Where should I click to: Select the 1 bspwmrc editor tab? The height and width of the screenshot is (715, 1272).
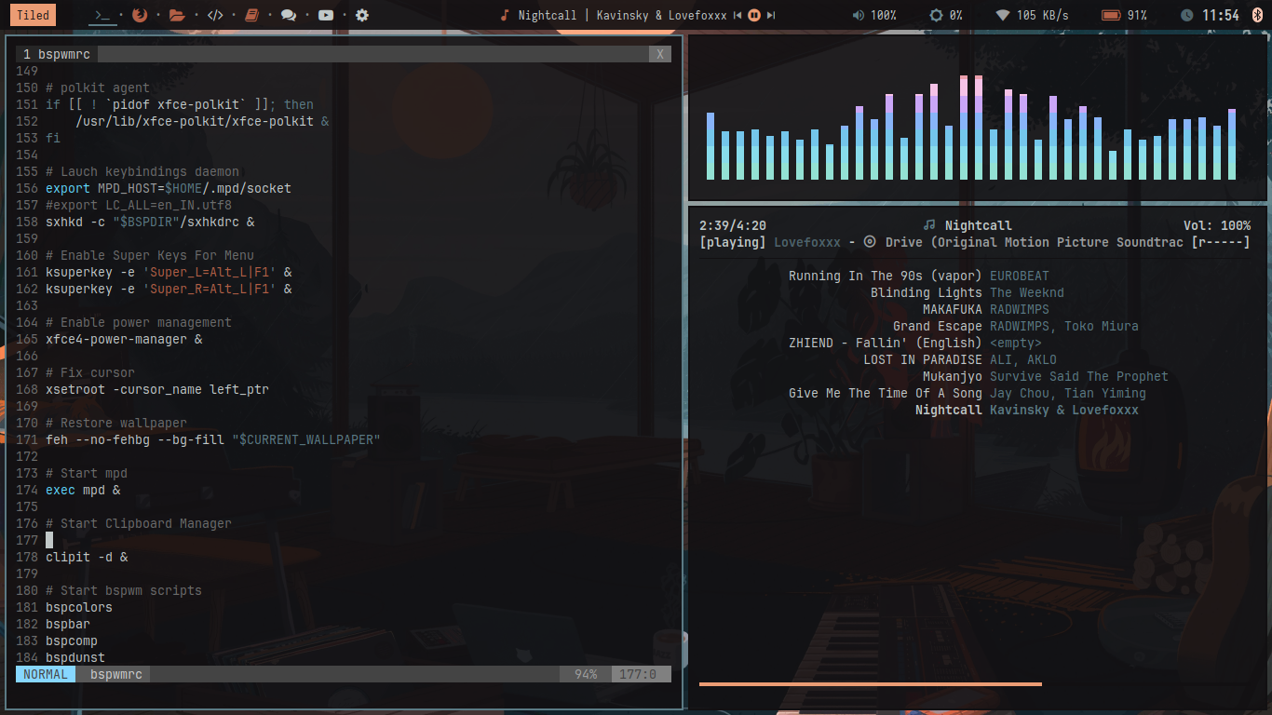pos(56,54)
